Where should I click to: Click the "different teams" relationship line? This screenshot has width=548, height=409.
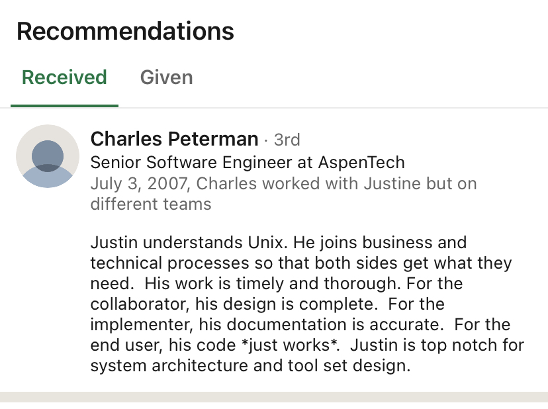151,204
